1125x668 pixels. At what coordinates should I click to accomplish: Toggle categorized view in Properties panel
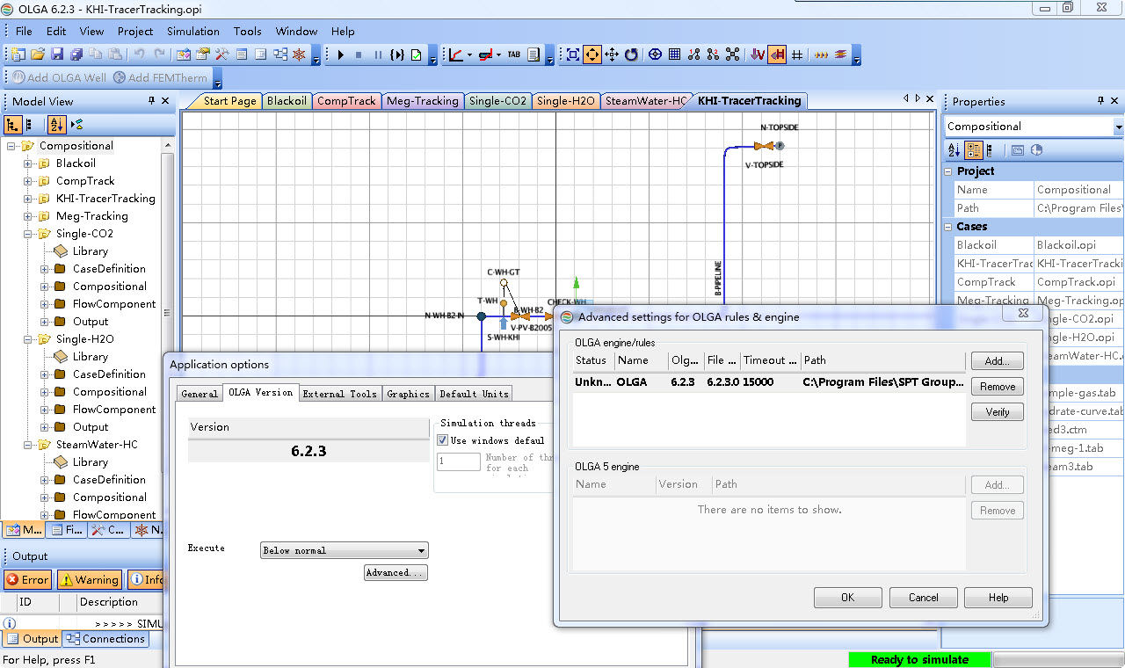[x=973, y=150]
